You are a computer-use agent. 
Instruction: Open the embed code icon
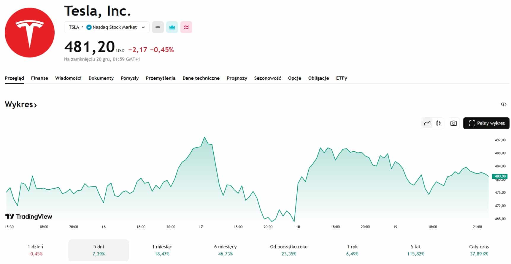tap(503, 104)
